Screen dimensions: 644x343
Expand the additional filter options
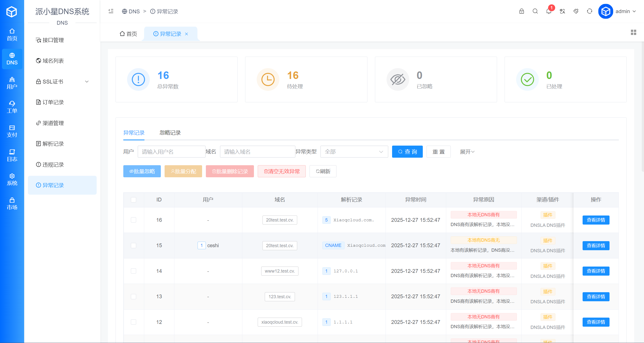click(467, 152)
